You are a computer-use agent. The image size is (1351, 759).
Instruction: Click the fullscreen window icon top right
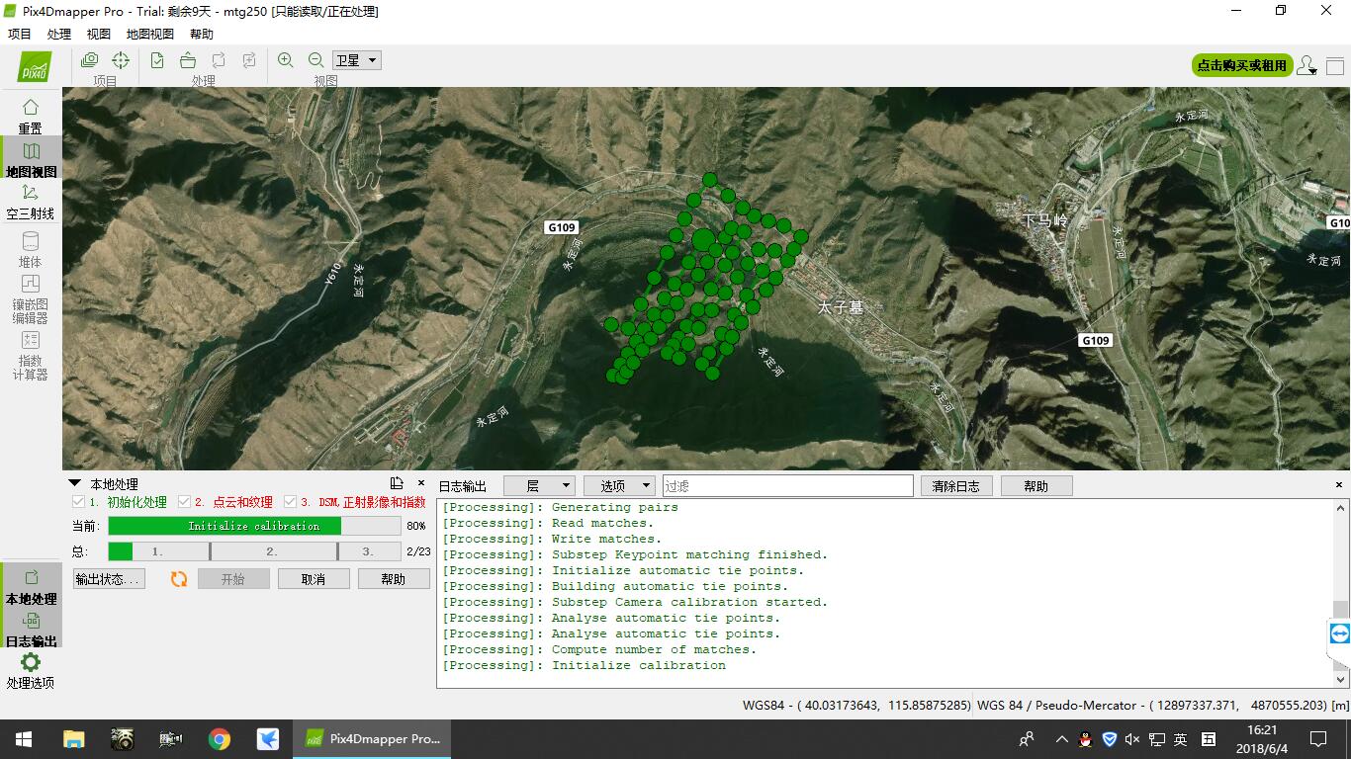click(1335, 66)
